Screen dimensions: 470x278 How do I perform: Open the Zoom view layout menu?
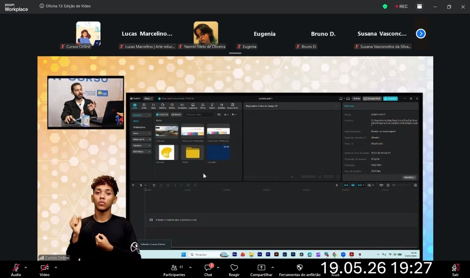point(419,6)
